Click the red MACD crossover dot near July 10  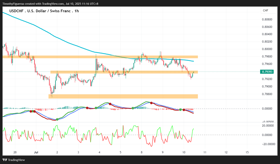184,110
